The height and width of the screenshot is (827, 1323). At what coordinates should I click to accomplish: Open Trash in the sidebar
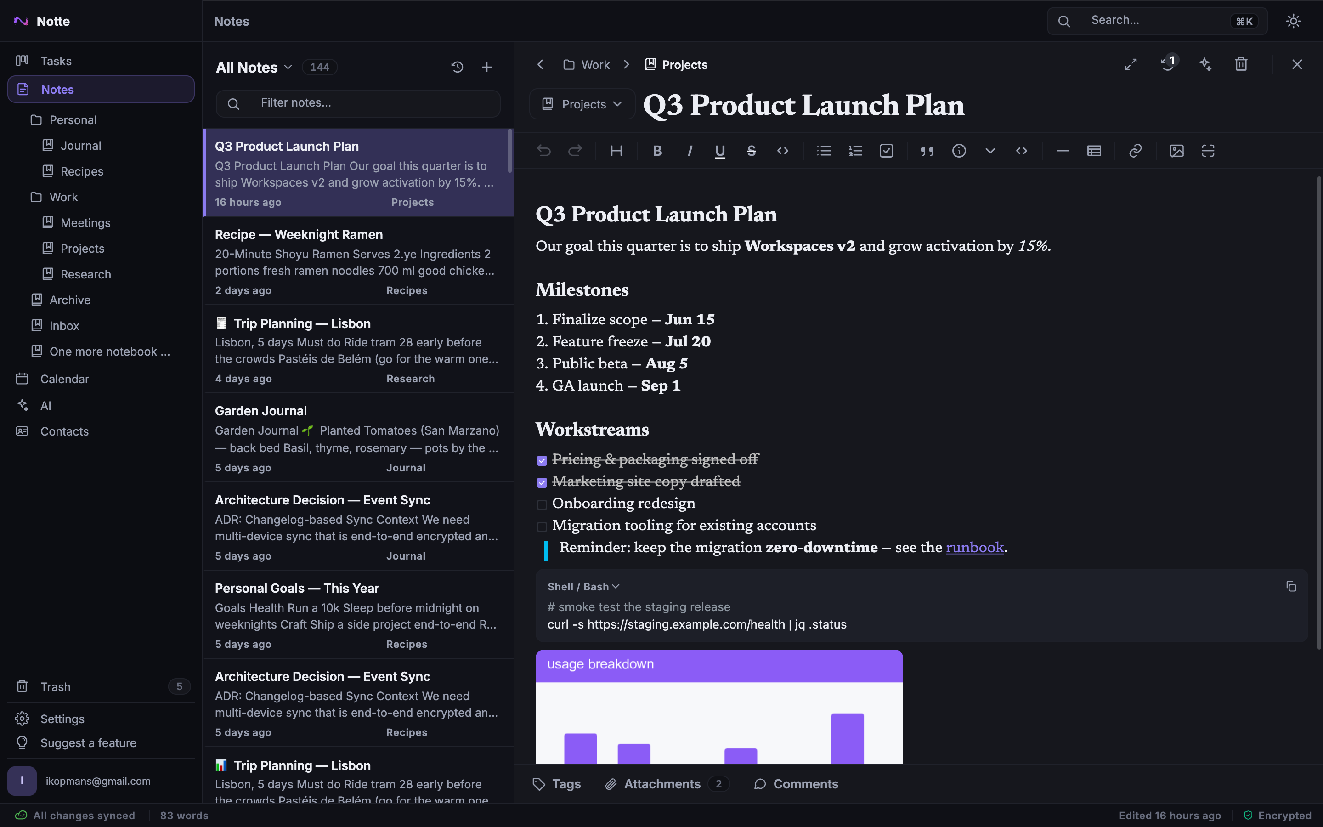[x=101, y=686]
